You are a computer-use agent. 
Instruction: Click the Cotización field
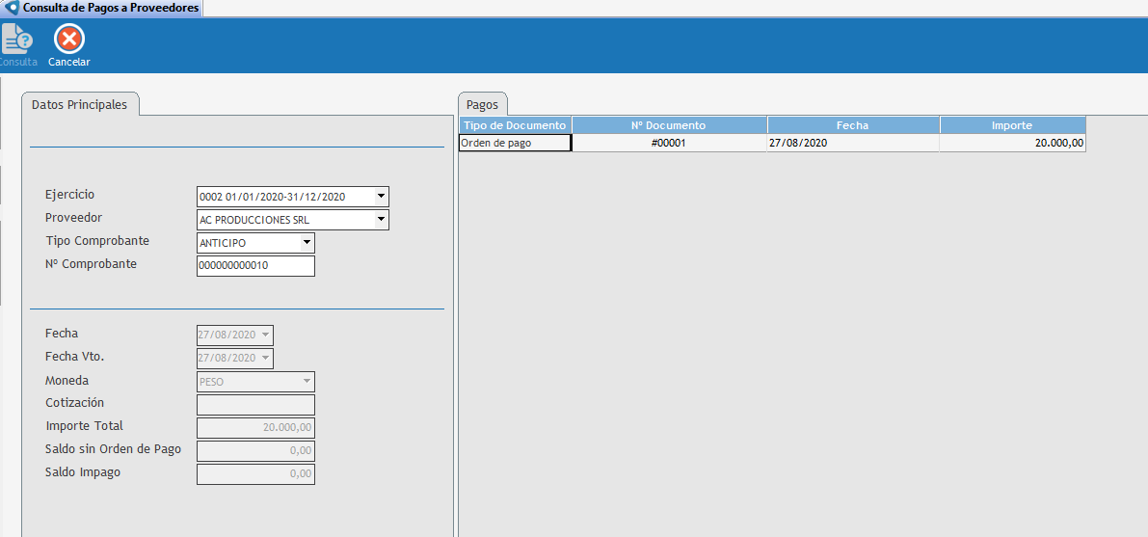(255, 405)
